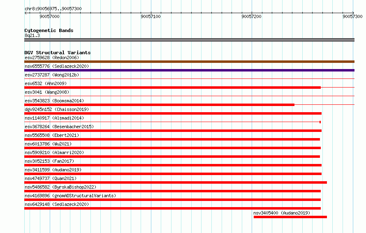
Task: Click the nsv5486582 (ByrskaBishop2022) label
Action: pyautogui.click(x=60, y=187)
